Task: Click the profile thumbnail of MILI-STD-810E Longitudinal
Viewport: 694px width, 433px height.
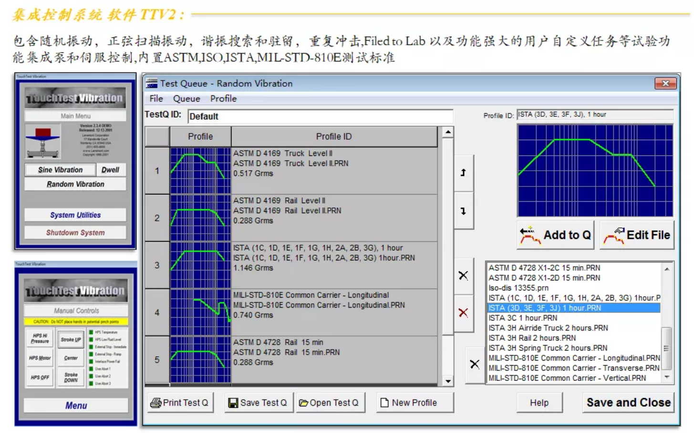Action: click(200, 312)
